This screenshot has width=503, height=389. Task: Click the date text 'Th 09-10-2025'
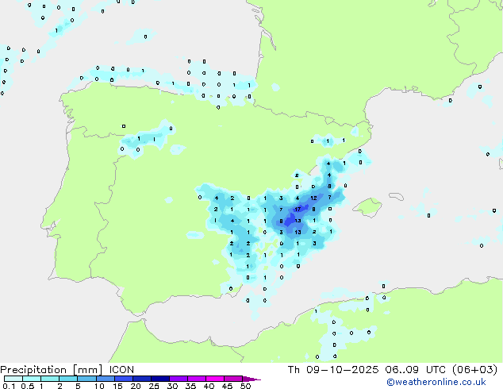pyautogui.click(x=333, y=370)
